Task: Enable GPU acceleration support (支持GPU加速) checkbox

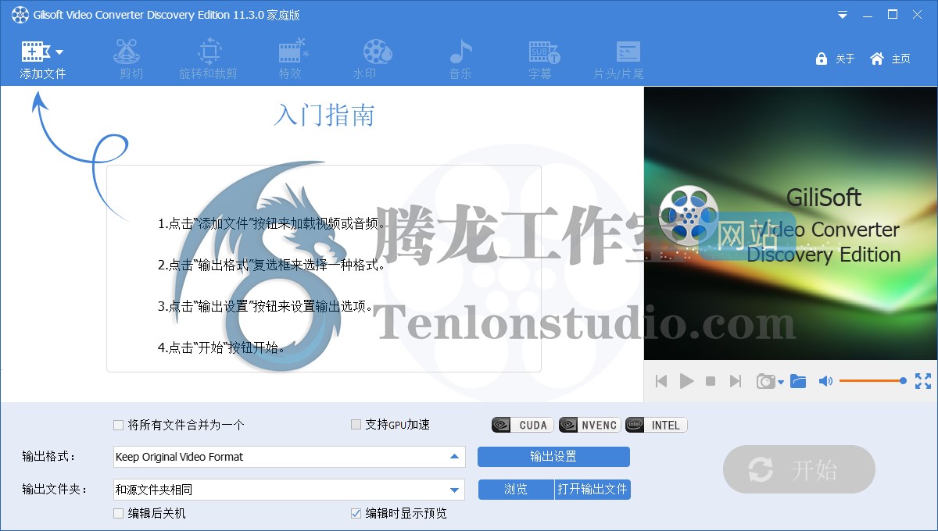Action: [356, 425]
